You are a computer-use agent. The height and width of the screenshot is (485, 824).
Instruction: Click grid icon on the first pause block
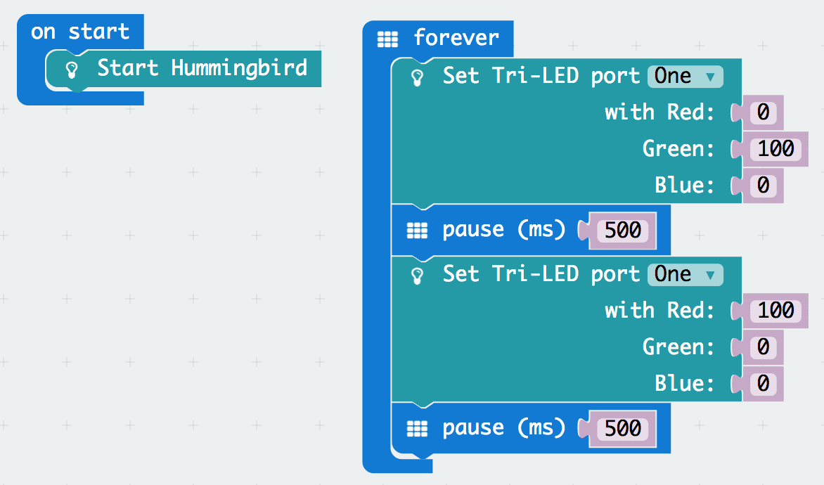click(417, 230)
